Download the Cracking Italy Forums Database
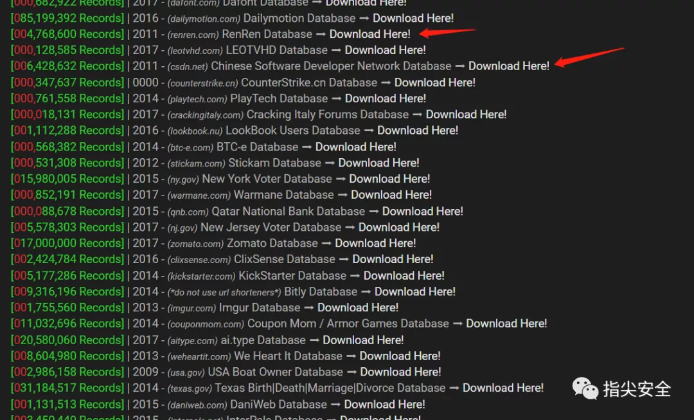 click(466, 114)
